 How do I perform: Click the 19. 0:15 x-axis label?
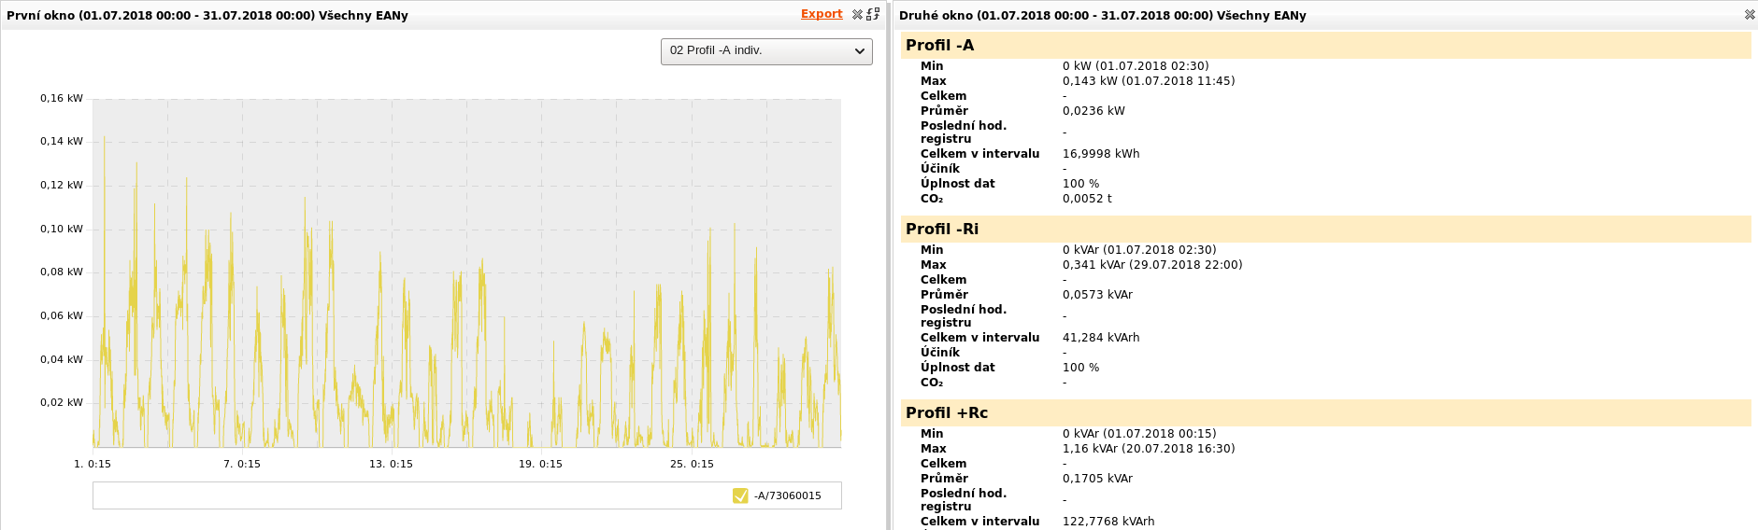pyautogui.click(x=540, y=464)
